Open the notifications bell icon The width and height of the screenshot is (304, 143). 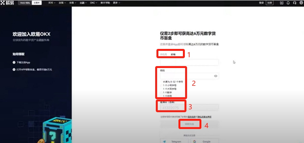(x=288, y=3)
